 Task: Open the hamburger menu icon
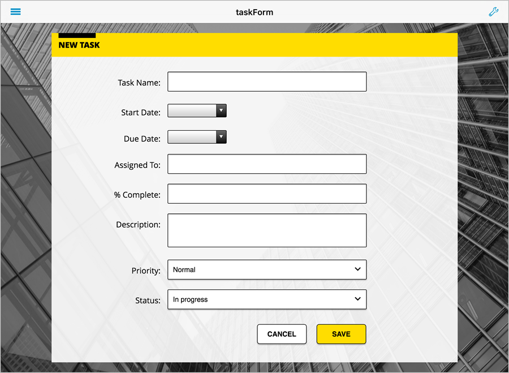click(16, 12)
